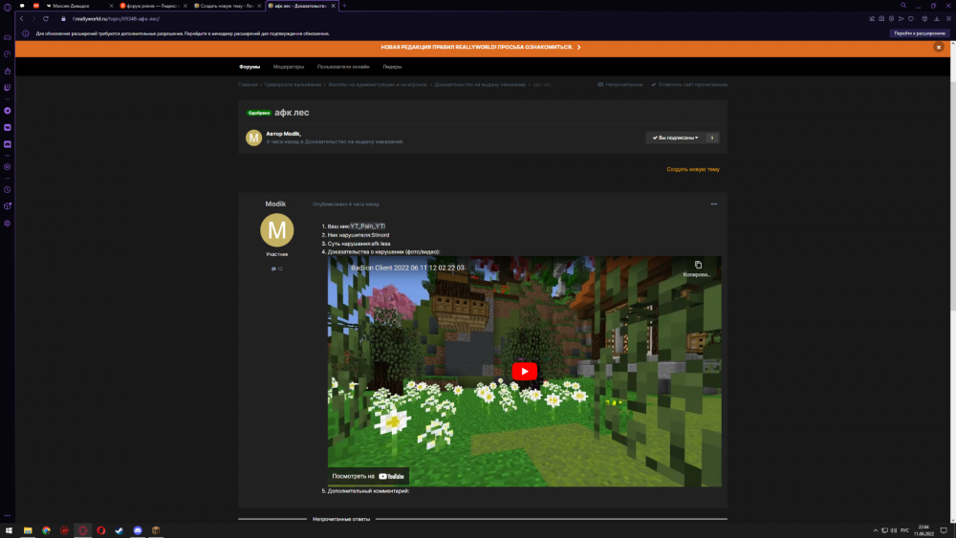Open the Opera GX menu logo
The width and height of the screenshot is (956, 538).
point(8,7)
